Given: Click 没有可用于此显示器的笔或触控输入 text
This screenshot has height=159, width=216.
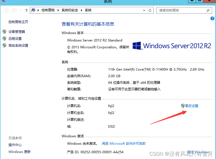Looking at the screenshot, I should pyautogui.click(x=134, y=89).
